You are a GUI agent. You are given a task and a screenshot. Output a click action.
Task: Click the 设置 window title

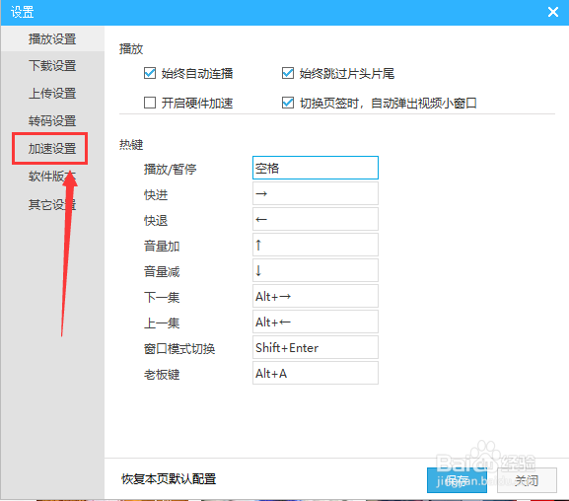pos(22,12)
